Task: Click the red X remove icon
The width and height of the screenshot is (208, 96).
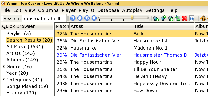Action: click(185, 18)
